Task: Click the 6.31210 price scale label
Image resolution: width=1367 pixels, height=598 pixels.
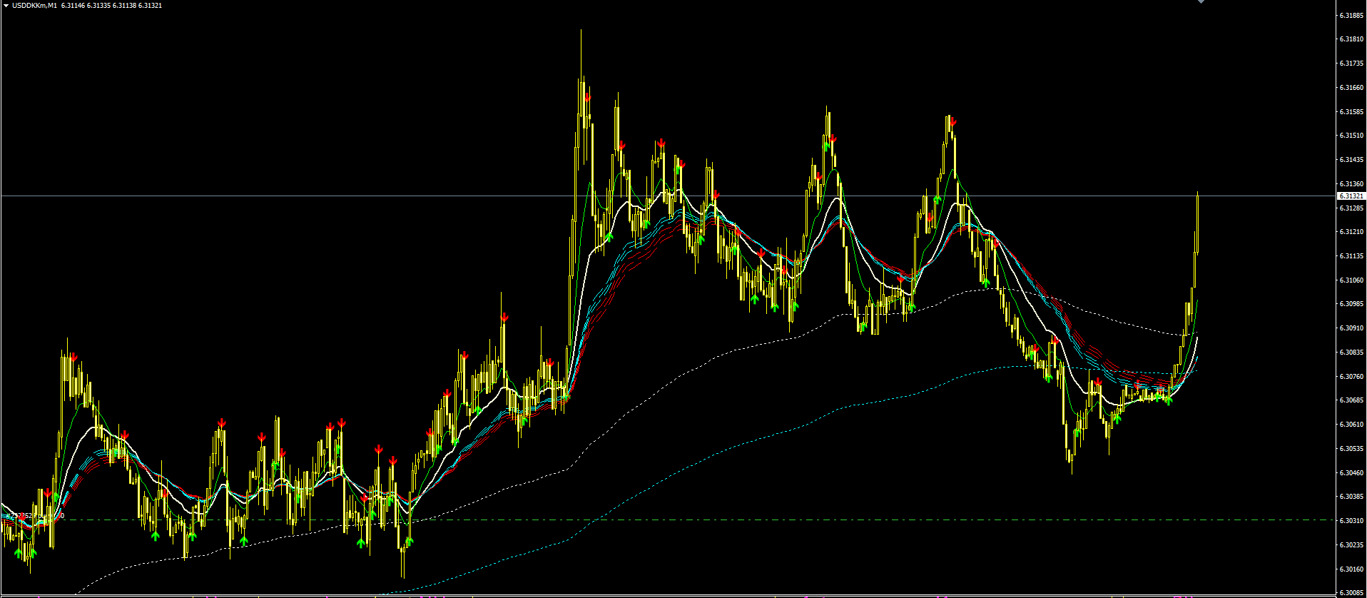Action: (x=1351, y=232)
